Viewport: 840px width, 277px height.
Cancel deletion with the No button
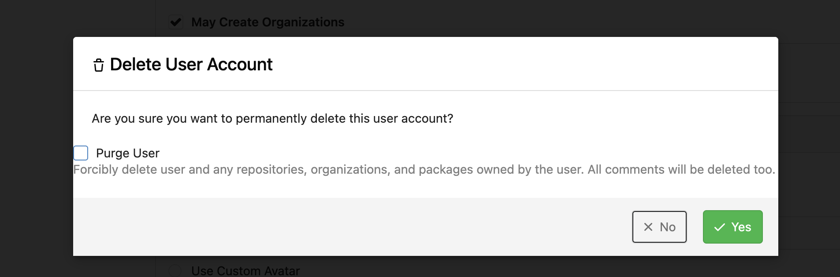coord(659,227)
